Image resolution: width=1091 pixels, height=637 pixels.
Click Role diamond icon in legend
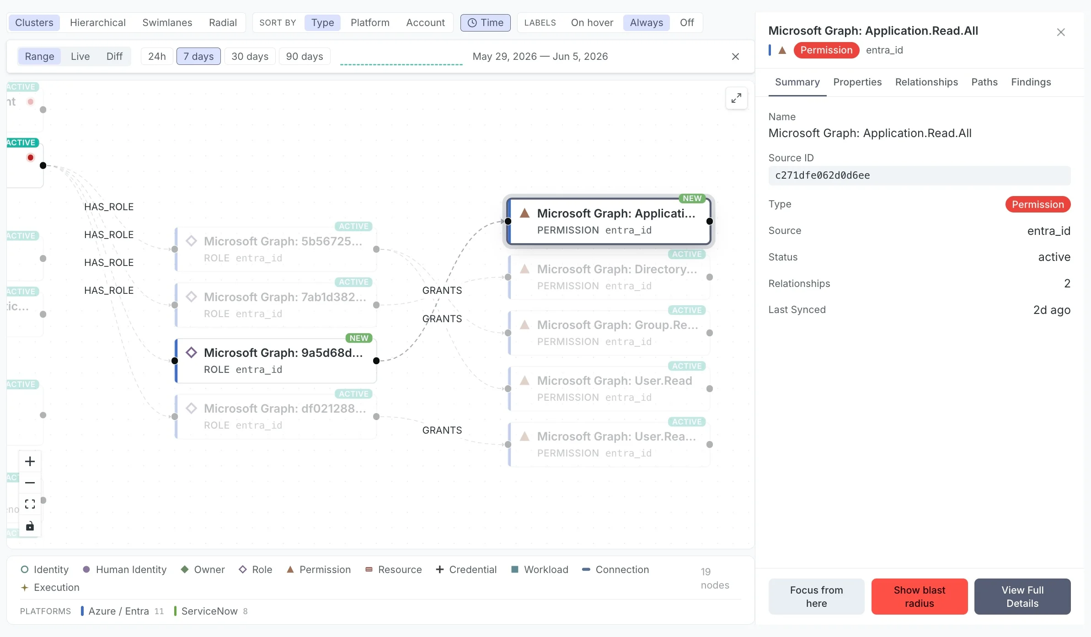[x=243, y=570]
